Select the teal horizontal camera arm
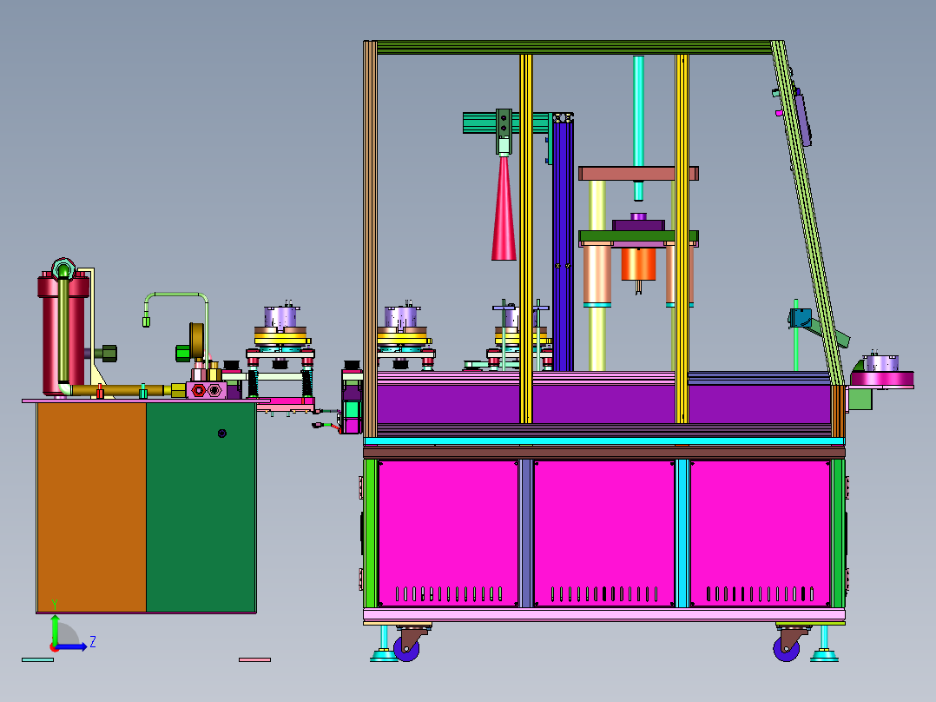 [x=506, y=123]
